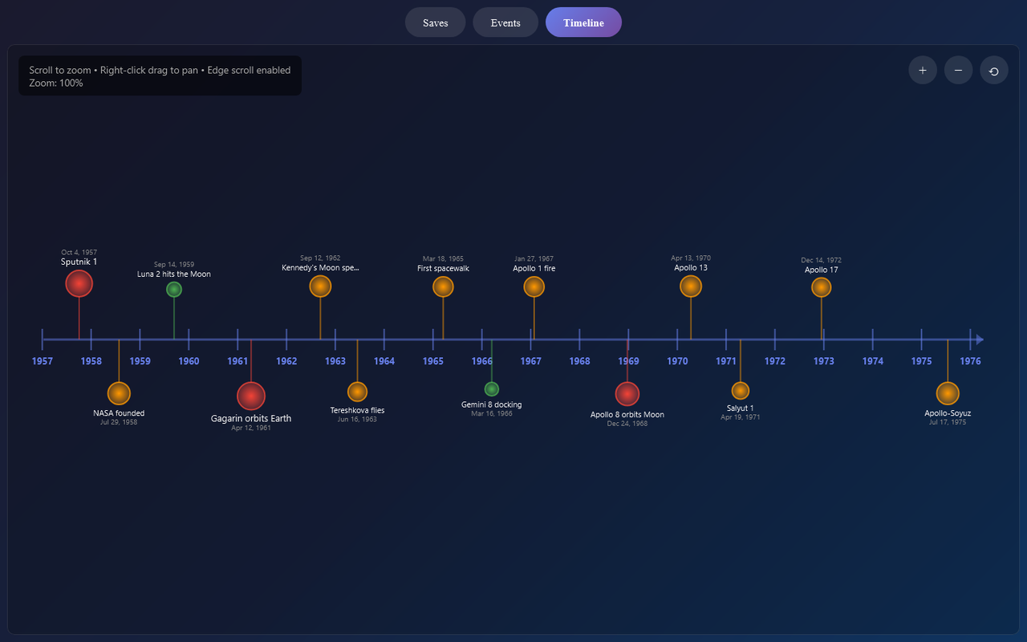The image size is (1027, 642).
Task: Select the Apollo-Soyuz event marker
Action: coord(948,393)
